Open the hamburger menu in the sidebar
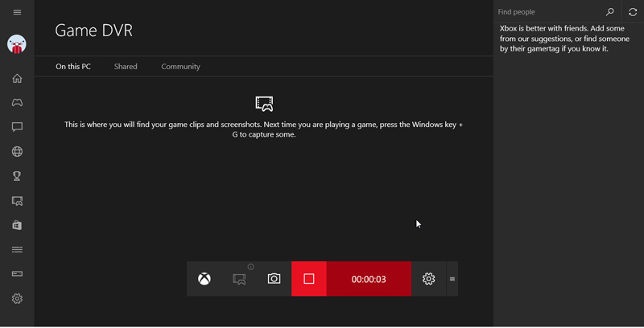Screen dimensions: 644x328 coord(17,12)
